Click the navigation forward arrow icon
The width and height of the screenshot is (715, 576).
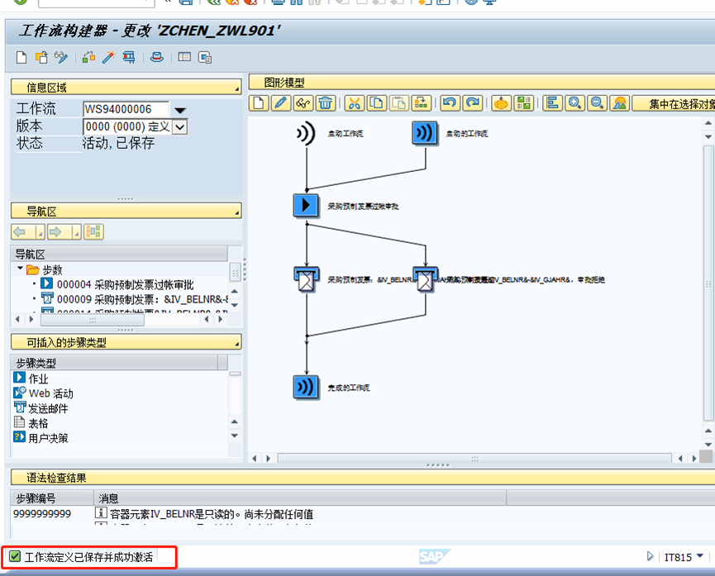pyautogui.click(x=60, y=231)
